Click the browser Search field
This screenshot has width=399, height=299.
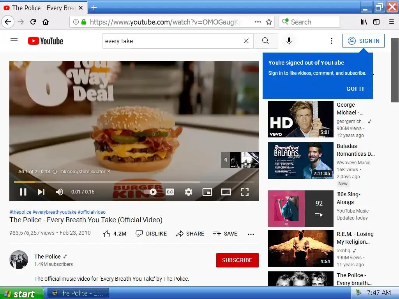click(309, 22)
